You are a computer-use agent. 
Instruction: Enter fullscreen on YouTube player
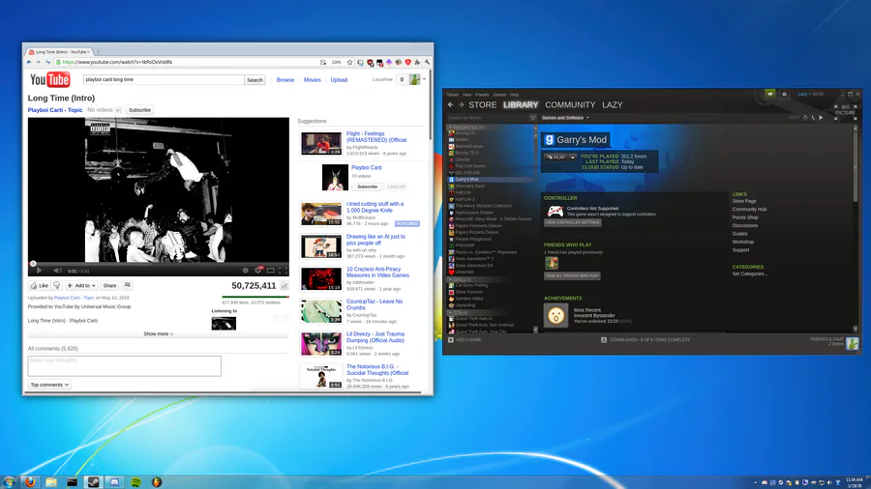point(283,271)
